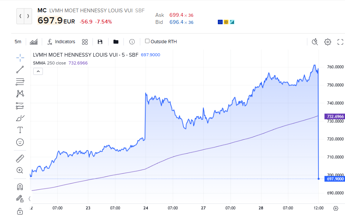Image resolution: width=345 pixels, height=215 pixels.
Task: Toggle stay in drawing mode pencil-lock
Action: pos(20,199)
